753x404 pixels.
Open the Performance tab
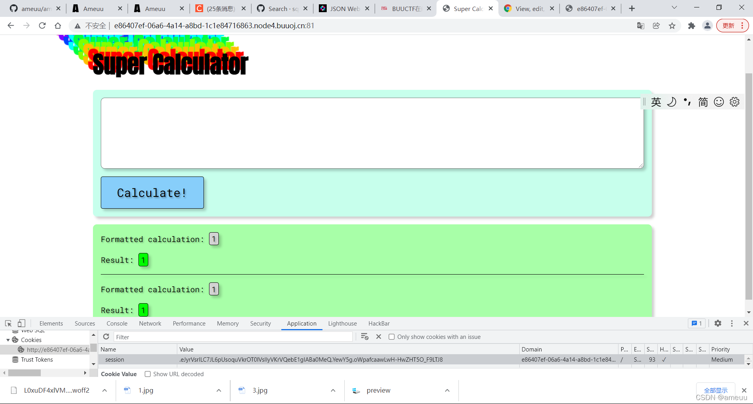189,323
